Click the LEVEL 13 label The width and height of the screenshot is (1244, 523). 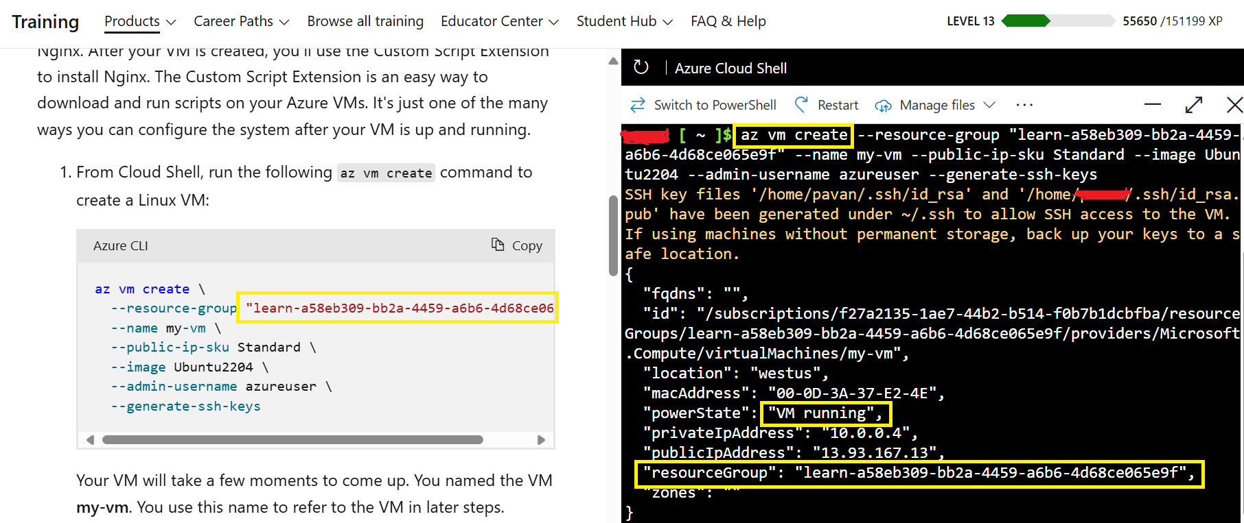pyautogui.click(x=971, y=21)
